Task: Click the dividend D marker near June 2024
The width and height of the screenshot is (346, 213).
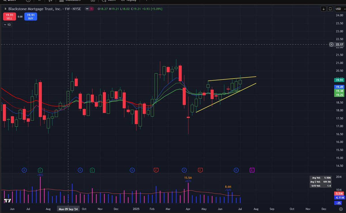Action: click(25, 170)
